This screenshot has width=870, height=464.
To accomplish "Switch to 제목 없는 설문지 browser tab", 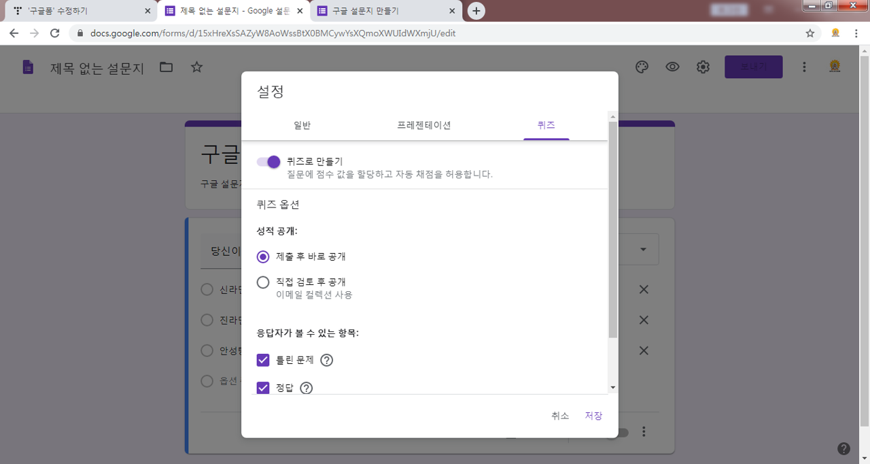I will point(233,11).
